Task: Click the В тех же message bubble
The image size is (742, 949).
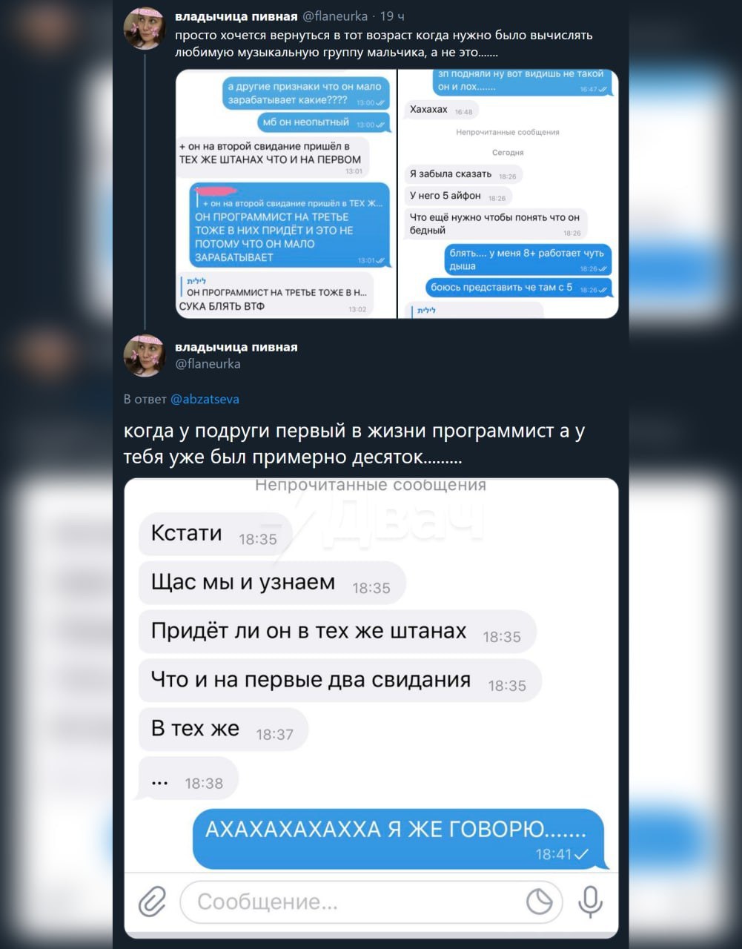Action: pyautogui.click(x=223, y=730)
